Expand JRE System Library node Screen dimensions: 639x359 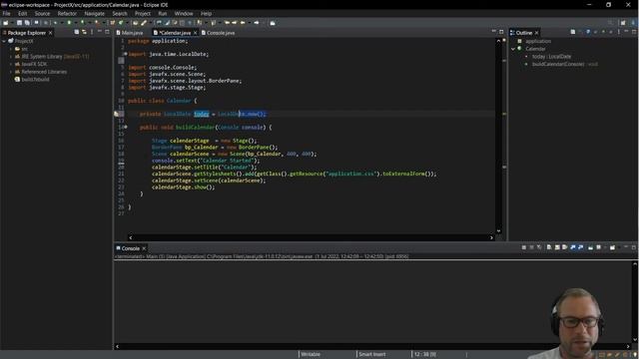pos(11,57)
